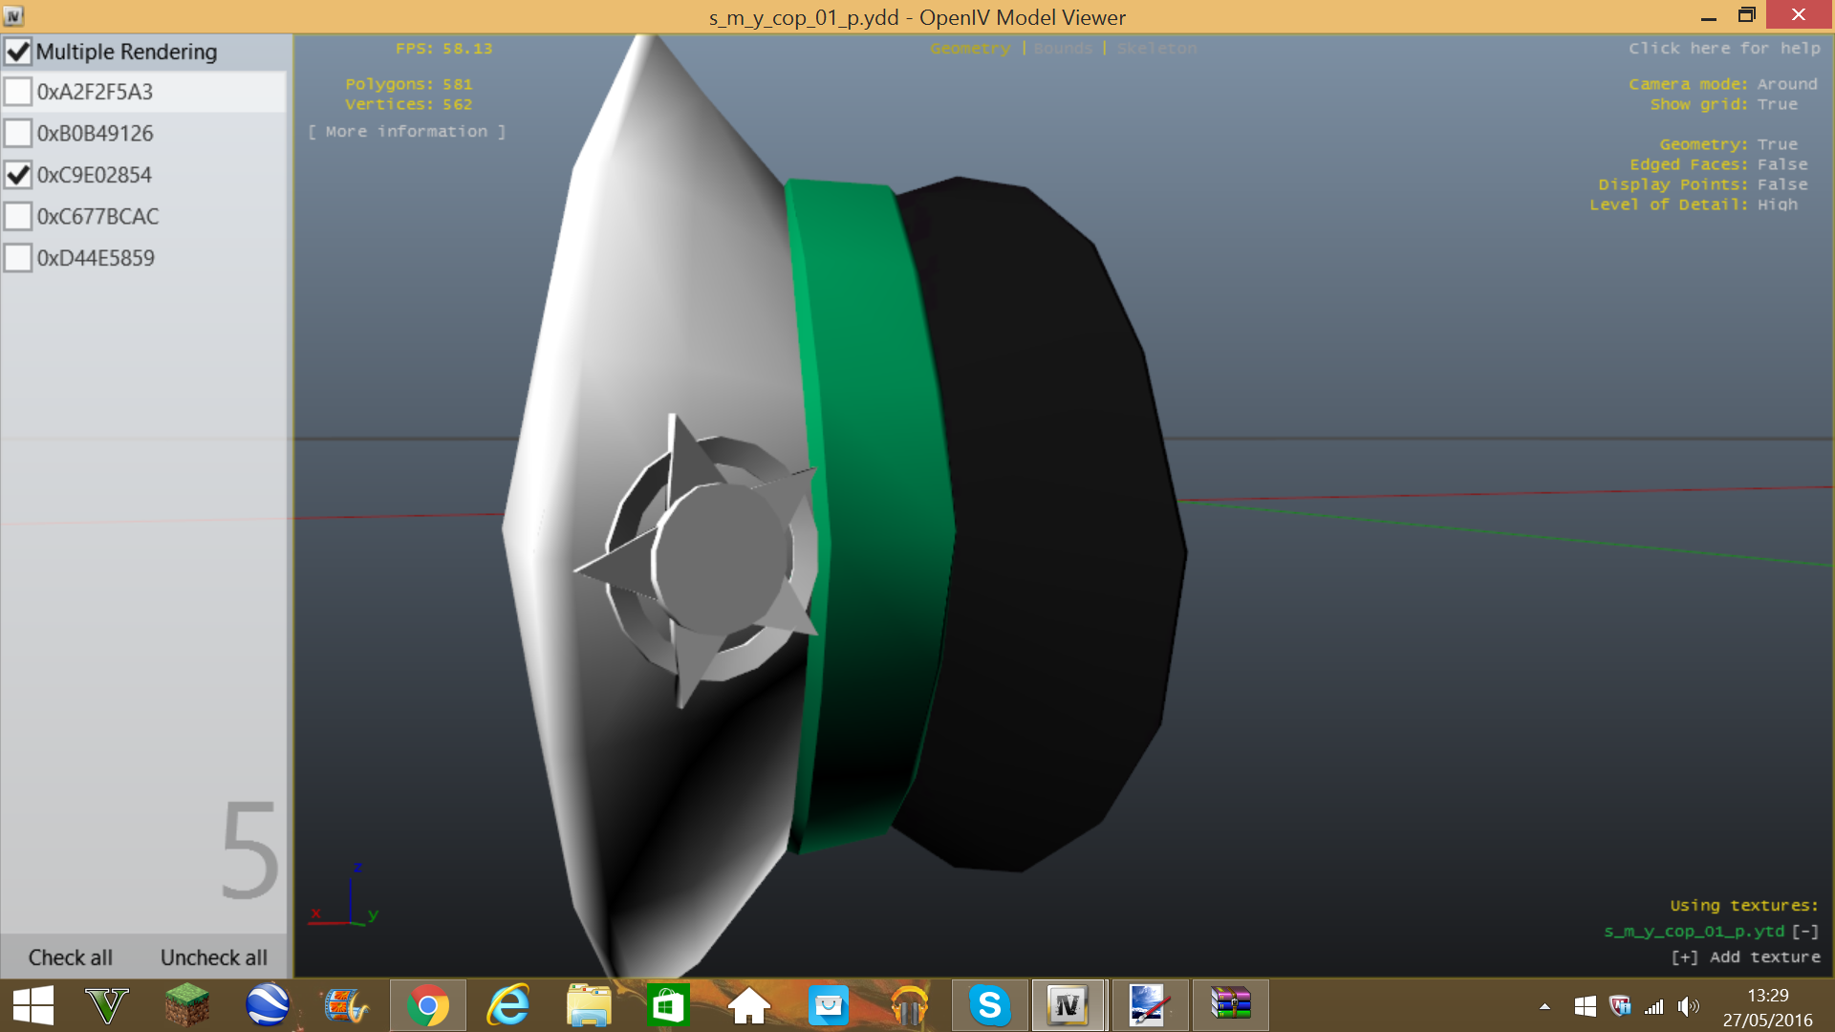Show hidden system tray icons arrow
1835x1032 pixels.
tap(1544, 1006)
